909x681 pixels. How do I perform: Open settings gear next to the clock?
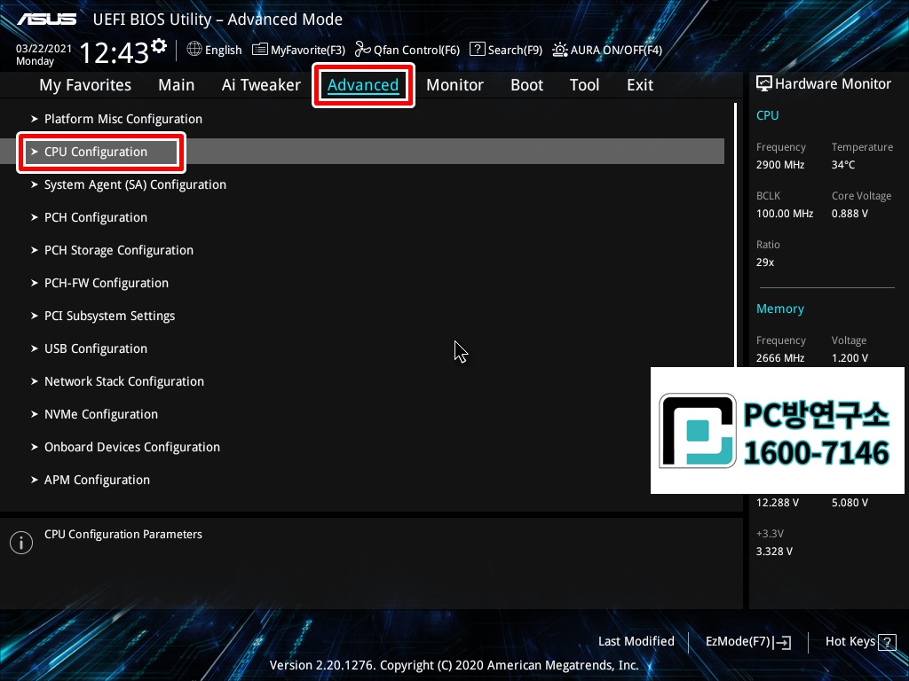point(159,45)
